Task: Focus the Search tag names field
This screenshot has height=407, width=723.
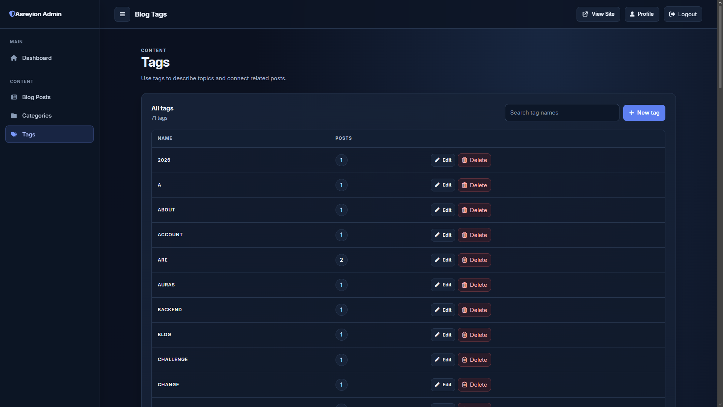Action: 562,113
